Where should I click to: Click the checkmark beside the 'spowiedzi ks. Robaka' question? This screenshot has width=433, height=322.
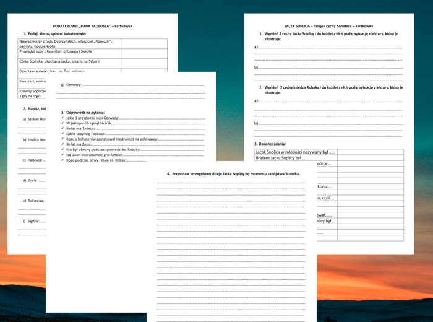(x=63, y=149)
